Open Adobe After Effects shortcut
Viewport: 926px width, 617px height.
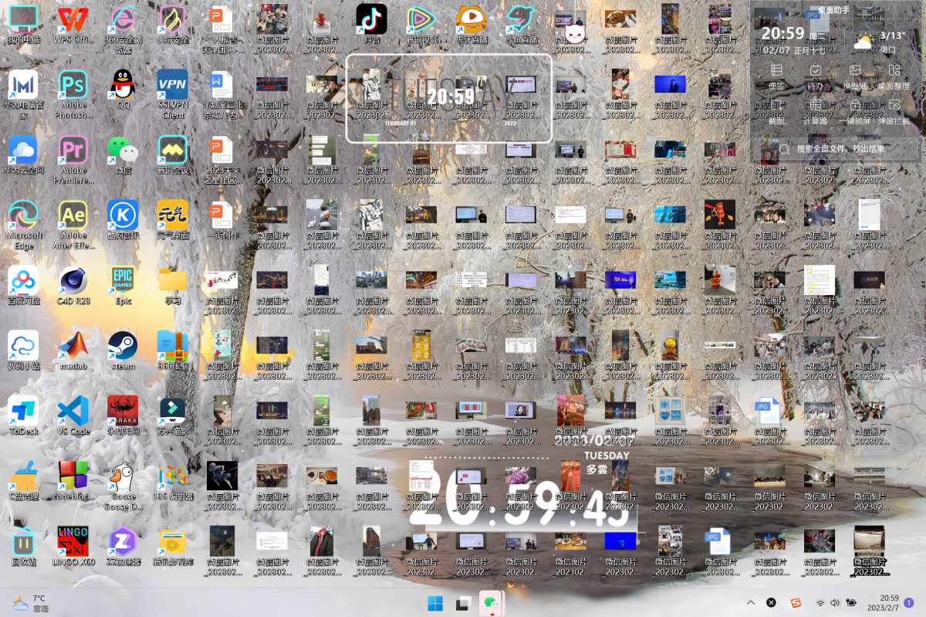[73, 215]
